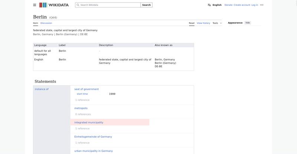
Task: Open the three-dots personal tools menu
Action: pyautogui.click(x=262, y=5)
